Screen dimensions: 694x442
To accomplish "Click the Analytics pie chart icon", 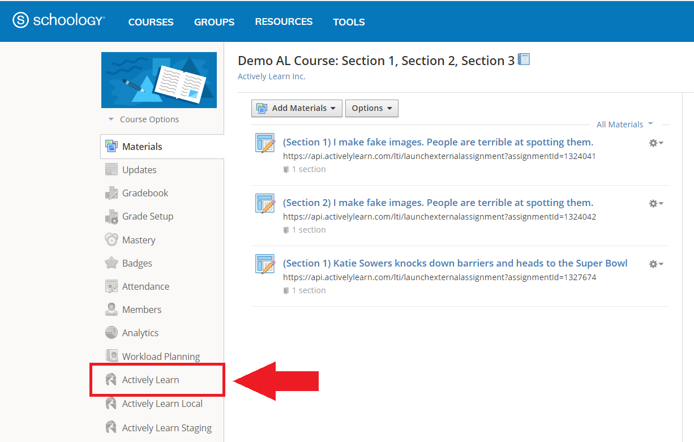I will tap(112, 333).
